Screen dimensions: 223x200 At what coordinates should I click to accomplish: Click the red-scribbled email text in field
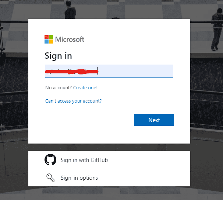[72, 71]
